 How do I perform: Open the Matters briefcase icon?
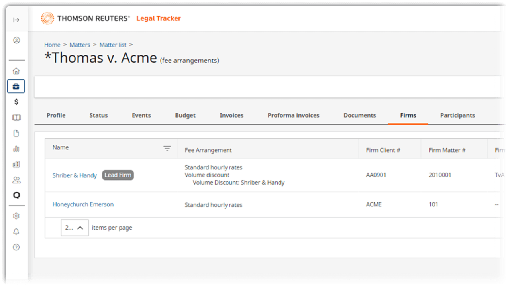(16, 86)
